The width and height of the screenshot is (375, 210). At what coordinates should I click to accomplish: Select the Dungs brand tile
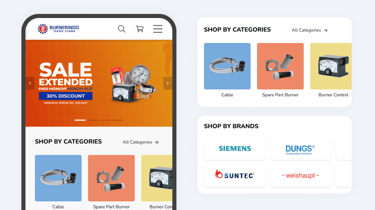click(x=301, y=149)
